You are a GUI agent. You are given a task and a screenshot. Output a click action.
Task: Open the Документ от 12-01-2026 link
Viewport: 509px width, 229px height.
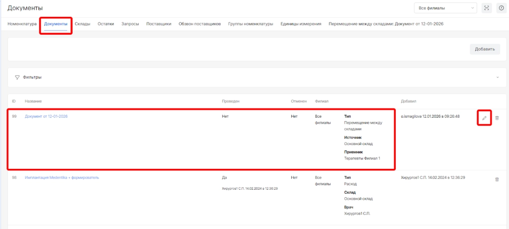pyautogui.click(x=46, y=116)
